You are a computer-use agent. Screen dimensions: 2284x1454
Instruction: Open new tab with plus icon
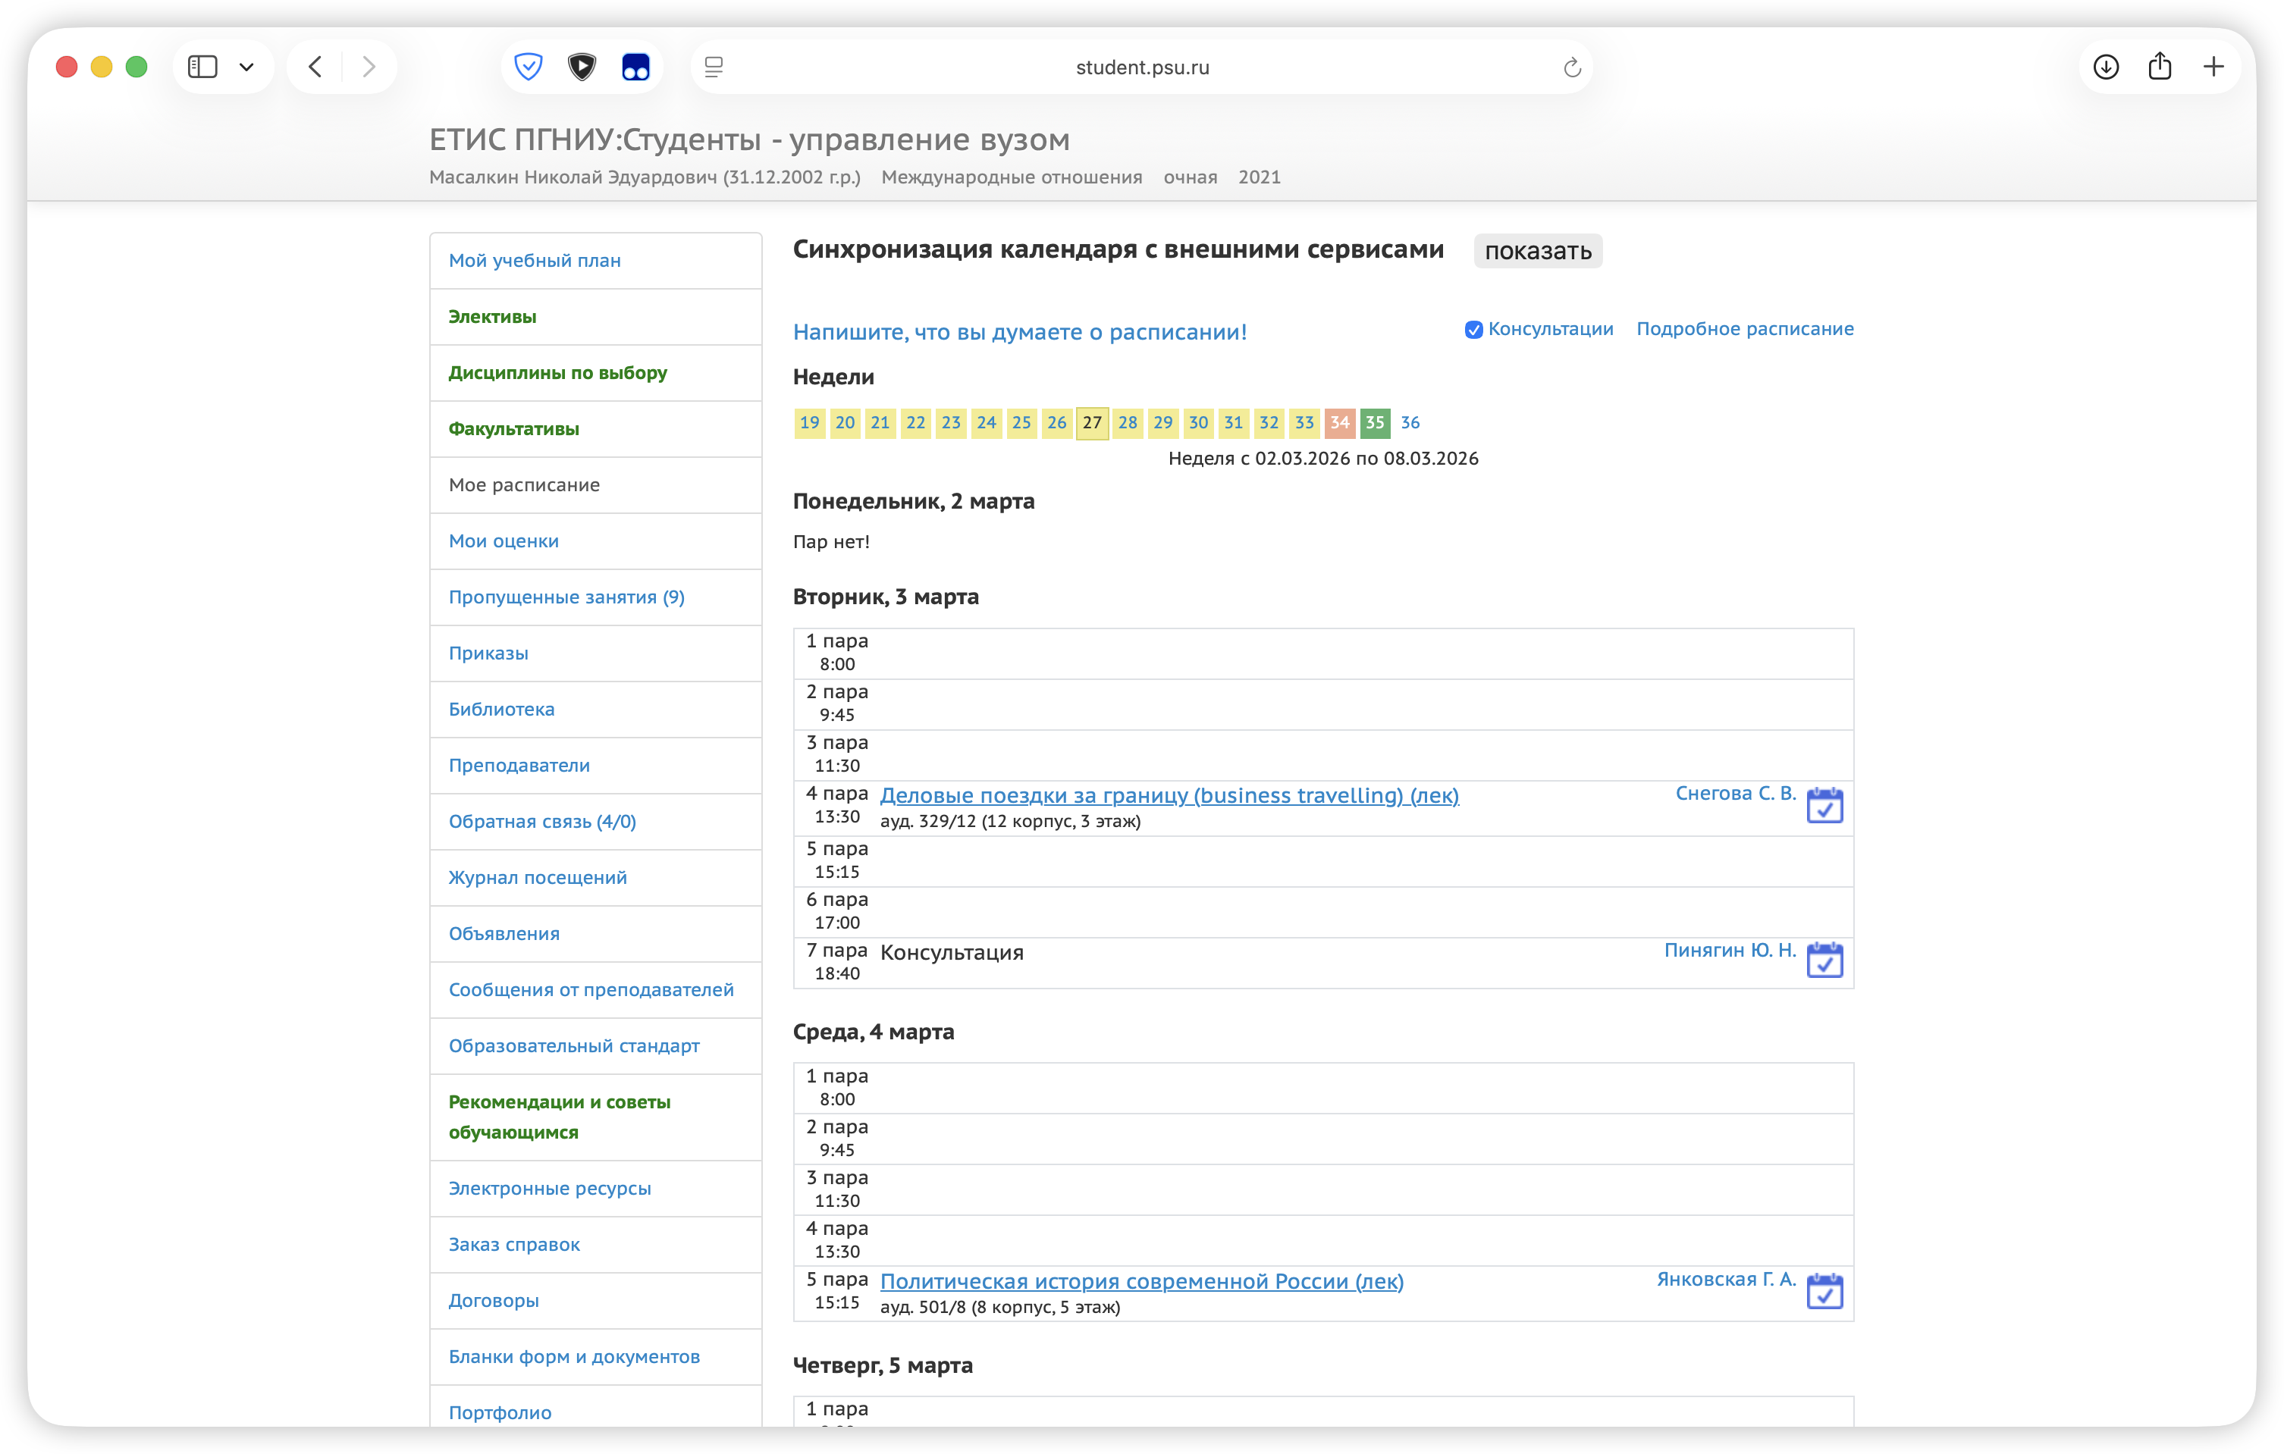click(2213, 67)
